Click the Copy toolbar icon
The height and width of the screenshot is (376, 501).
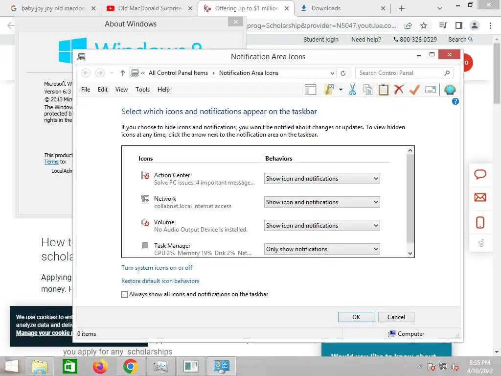[368, 90]
